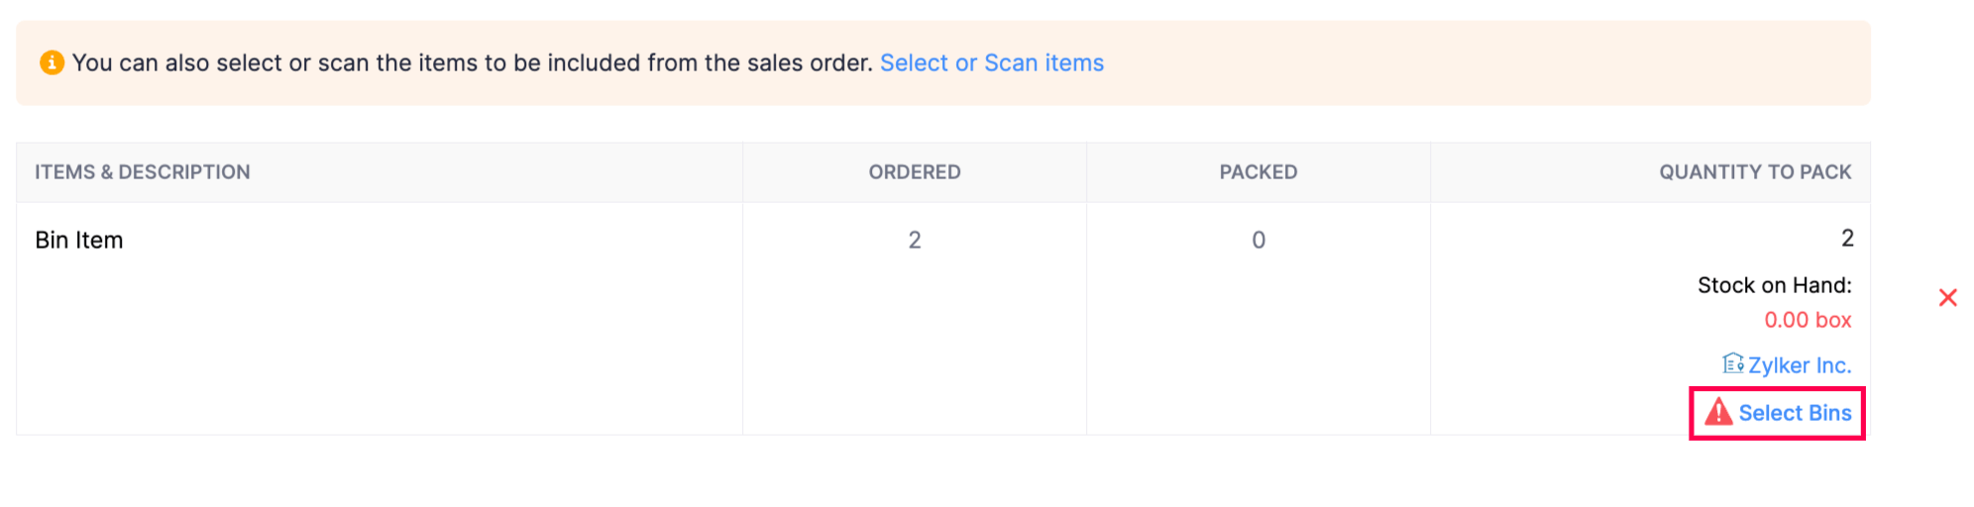Click the warehouse icon beside Zylker Inc.
Image resolution: width=1974 pixels, height=507 pixels.
pos(1732,364)
